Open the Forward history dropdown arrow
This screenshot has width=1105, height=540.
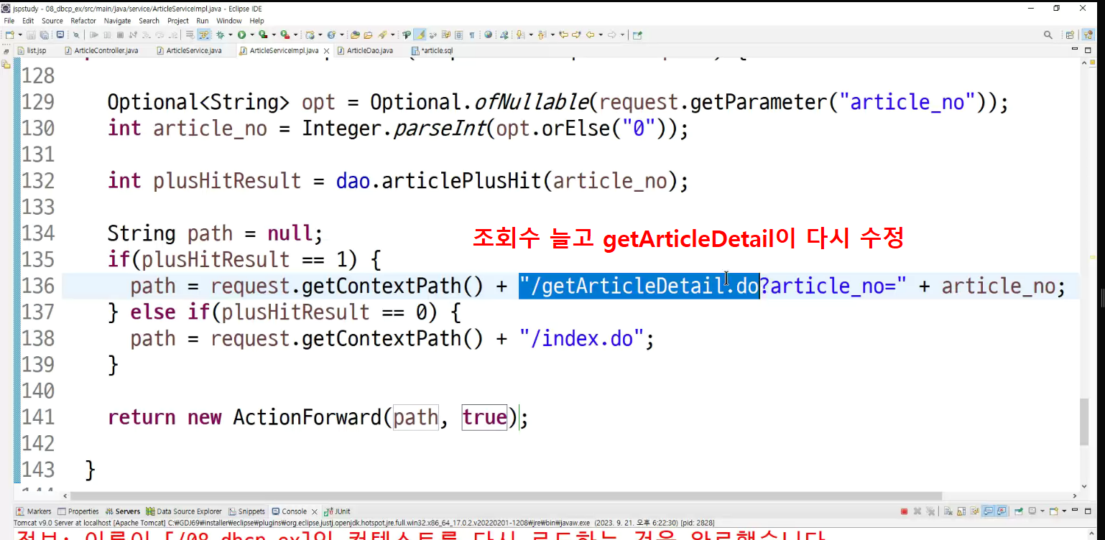(x=622, y=34)
